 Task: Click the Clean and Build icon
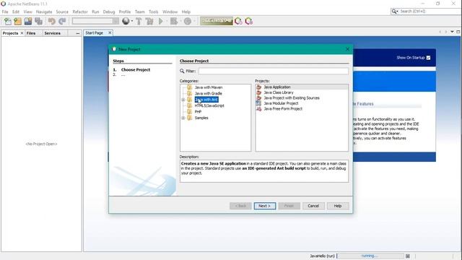[149, 21]
